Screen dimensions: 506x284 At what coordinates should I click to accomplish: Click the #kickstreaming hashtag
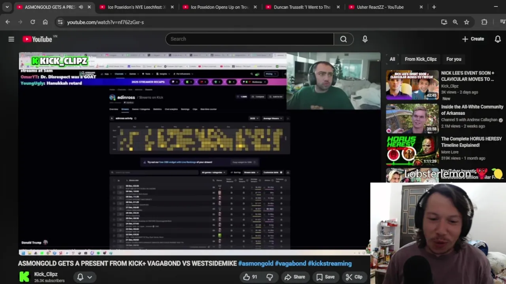click(x=330, y=263)
